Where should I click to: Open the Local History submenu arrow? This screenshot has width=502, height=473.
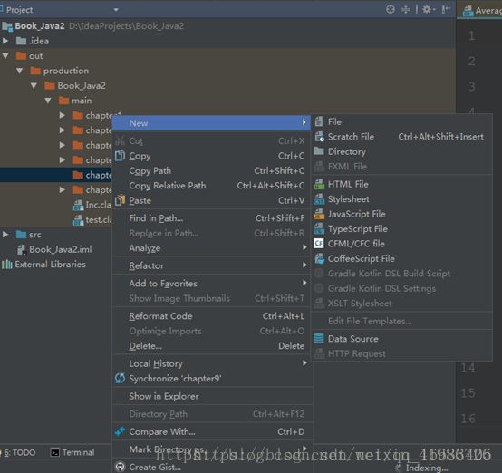coord(304,362)
